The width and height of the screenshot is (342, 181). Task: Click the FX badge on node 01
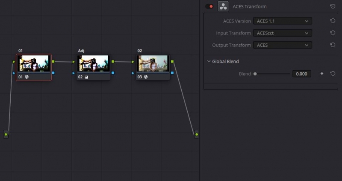click(27, 77)
